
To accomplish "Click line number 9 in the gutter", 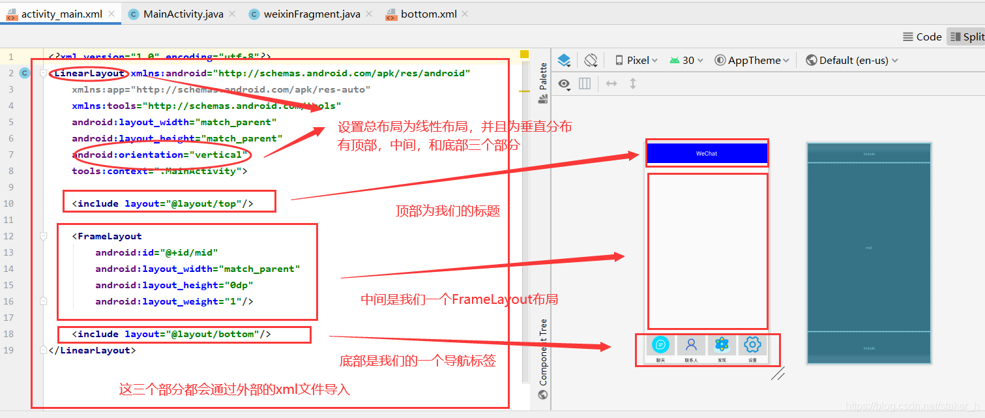I will pyautogui.click(x=10, y=187).
